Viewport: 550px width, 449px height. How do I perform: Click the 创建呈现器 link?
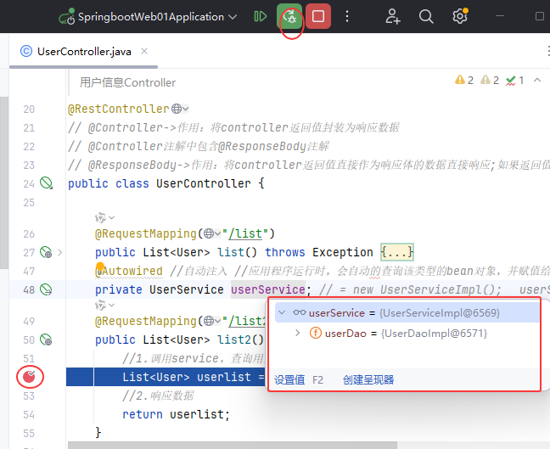[368, 379]
